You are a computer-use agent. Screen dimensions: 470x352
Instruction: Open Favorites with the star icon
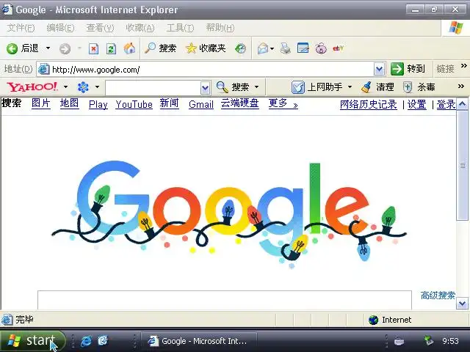pos(191,48)
